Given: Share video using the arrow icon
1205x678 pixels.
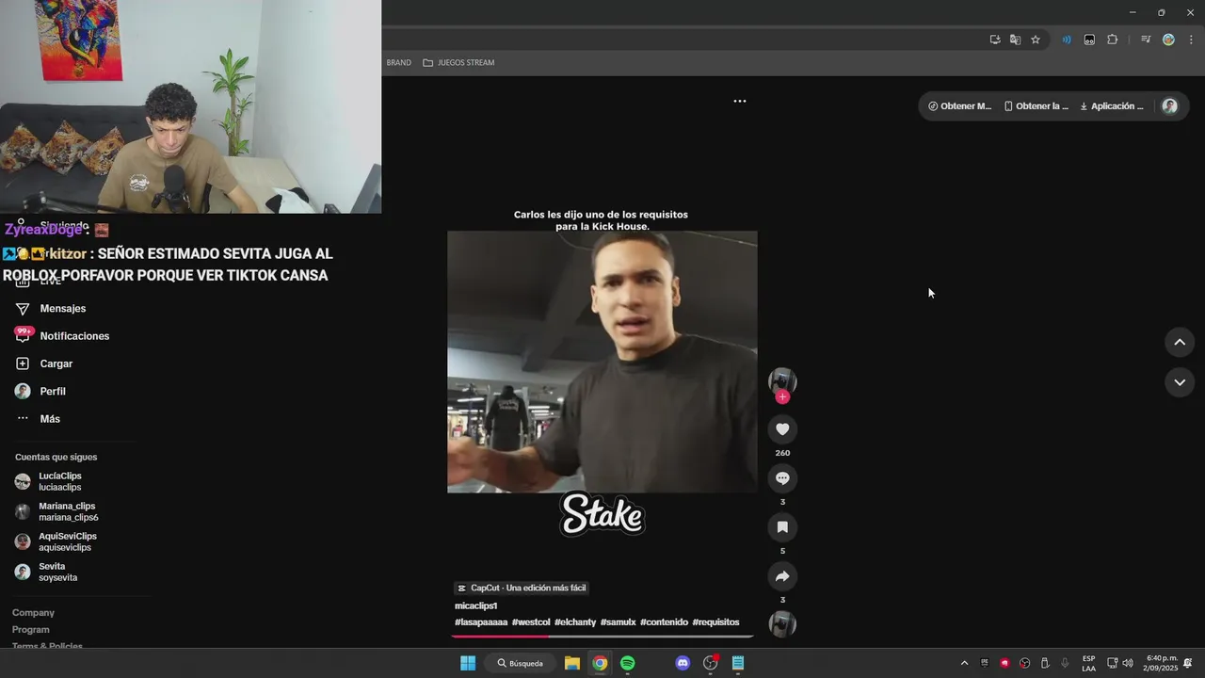Looking at the screenshot, I should (782, 576).
